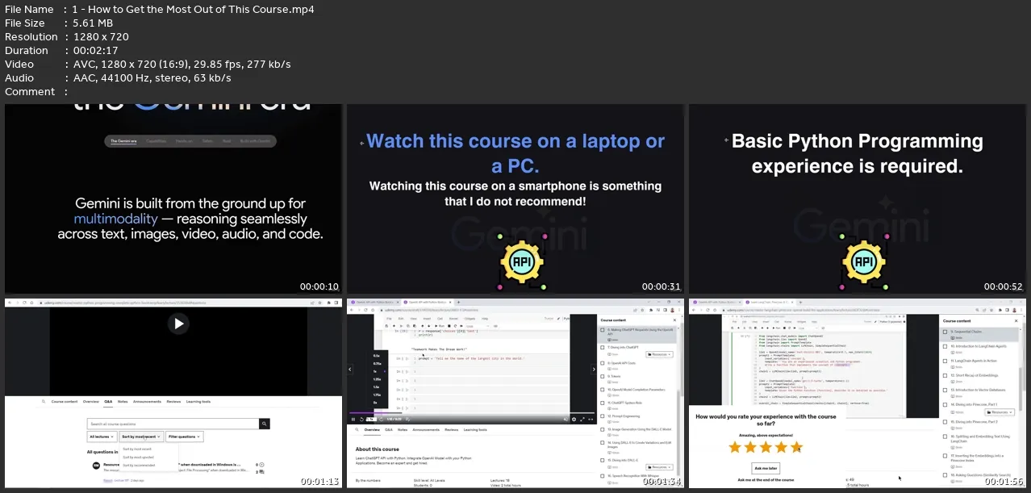Check Introduction to Vector Databases checkbox

point(945,391)
